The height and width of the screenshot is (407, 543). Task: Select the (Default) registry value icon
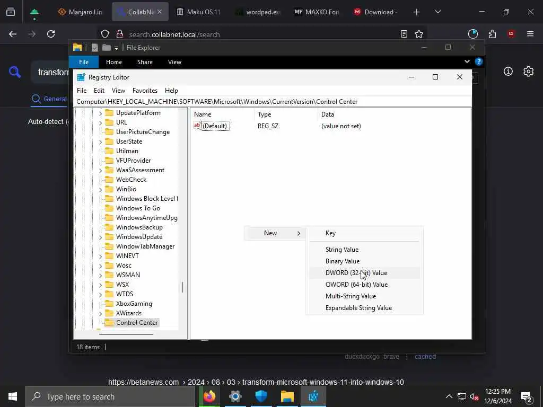(197, 126)
